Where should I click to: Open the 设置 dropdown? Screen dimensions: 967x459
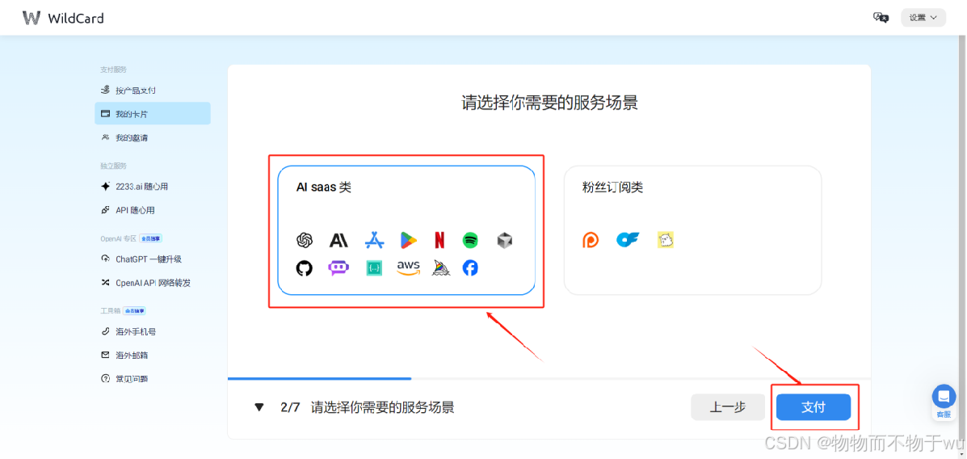click(923, 17)
